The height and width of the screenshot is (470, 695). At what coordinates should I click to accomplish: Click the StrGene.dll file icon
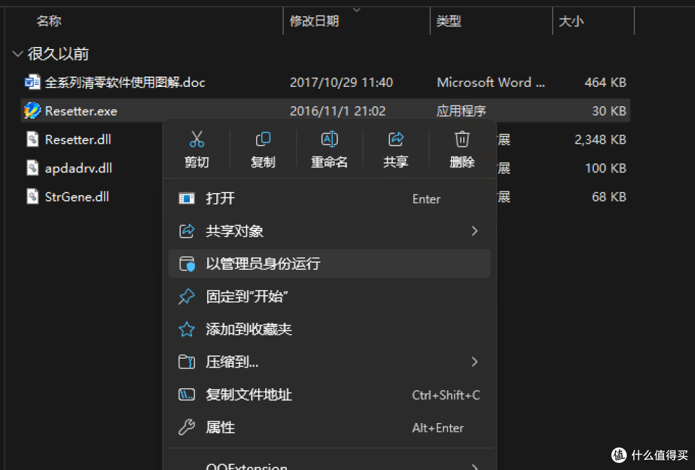pyautogui.click(x=32, y=196)
